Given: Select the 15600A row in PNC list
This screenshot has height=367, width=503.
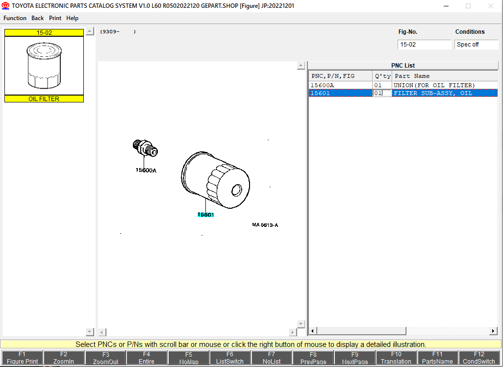Looking at the screenshot, I should pos(403,85).
